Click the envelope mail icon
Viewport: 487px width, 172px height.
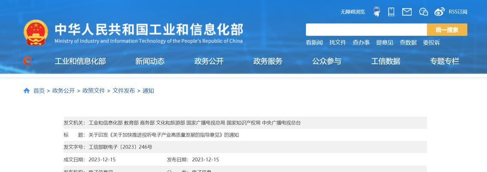pyautogui.click(x=407, y=12)
